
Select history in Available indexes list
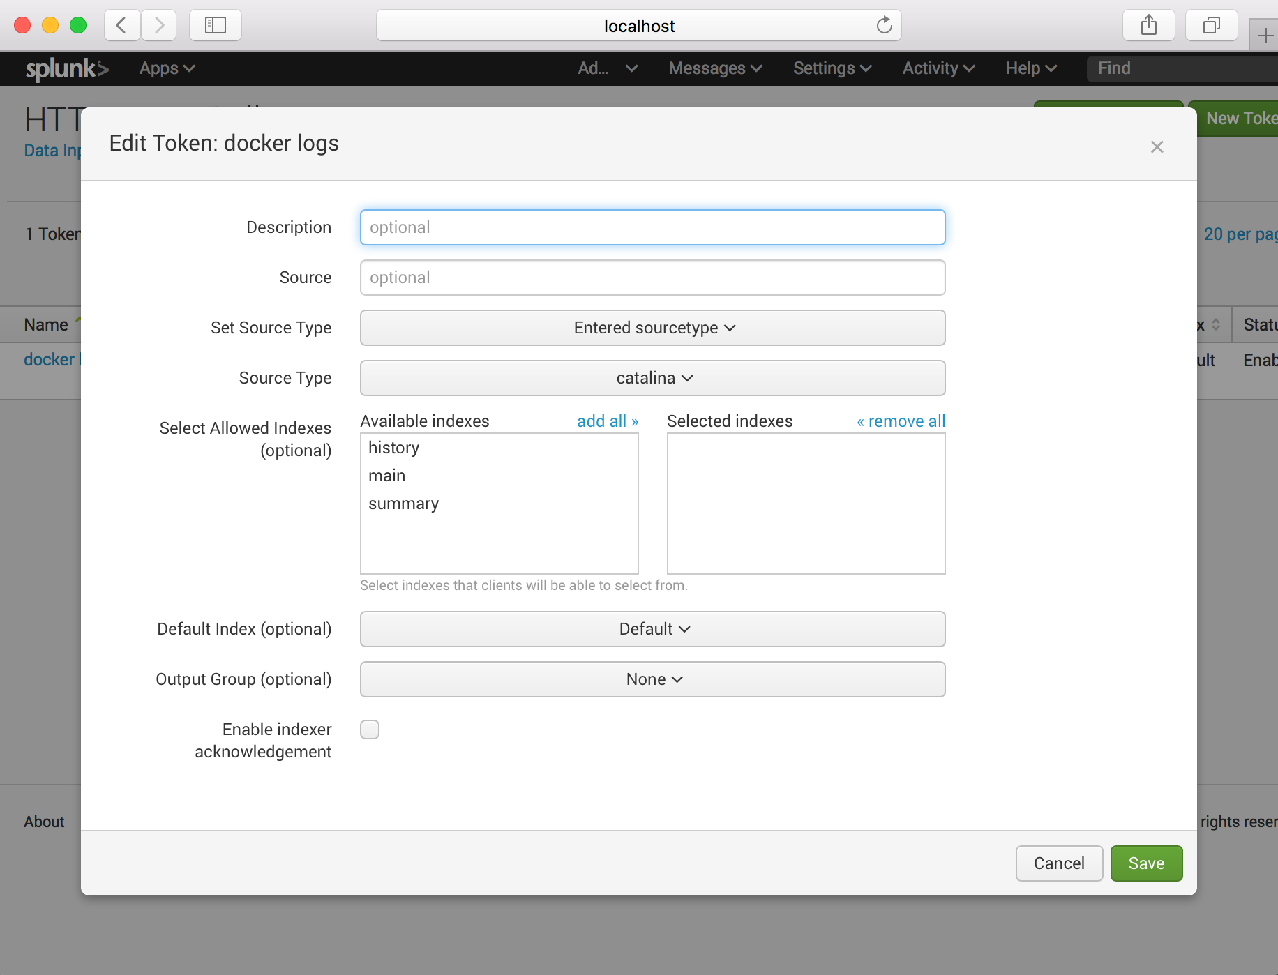coord(393,448)
